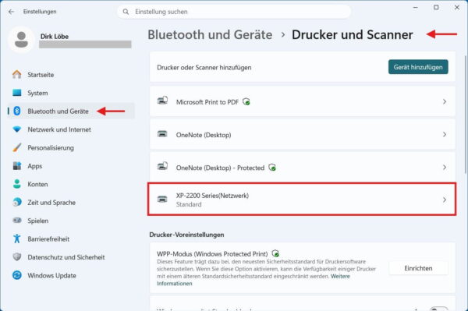Click the Konten person icon
468x311 pixels.
click(x=17, y=184)
